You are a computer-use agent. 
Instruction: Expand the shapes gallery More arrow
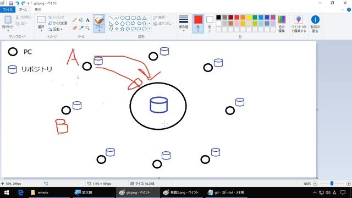150,29
